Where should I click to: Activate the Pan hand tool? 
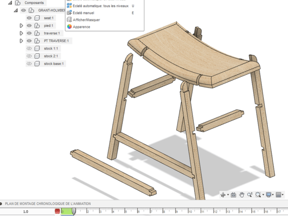point(242,195)
